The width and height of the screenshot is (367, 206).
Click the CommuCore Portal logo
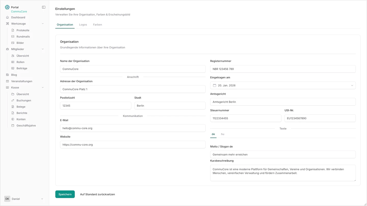point(7,7)
